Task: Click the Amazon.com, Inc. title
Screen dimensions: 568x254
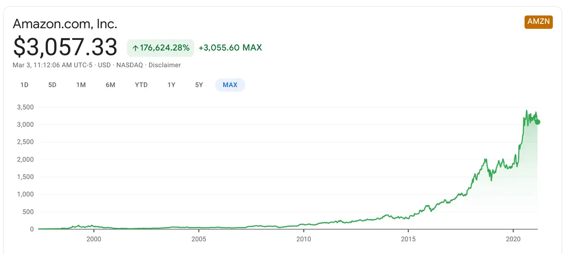Action: click(65, 23)
